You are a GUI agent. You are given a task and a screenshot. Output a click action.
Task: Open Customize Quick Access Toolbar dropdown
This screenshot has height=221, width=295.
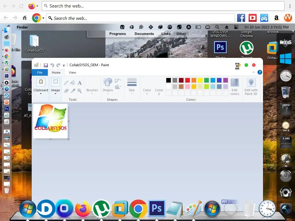click(x=64, y=65)
